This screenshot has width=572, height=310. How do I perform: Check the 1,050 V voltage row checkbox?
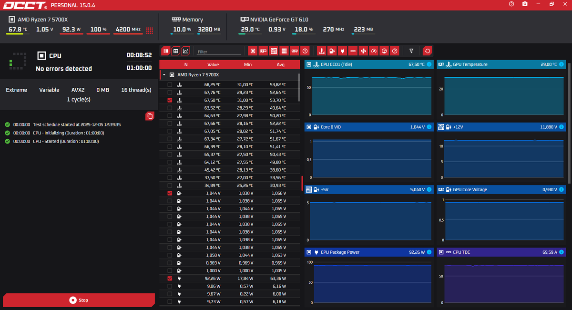point(170,255)
